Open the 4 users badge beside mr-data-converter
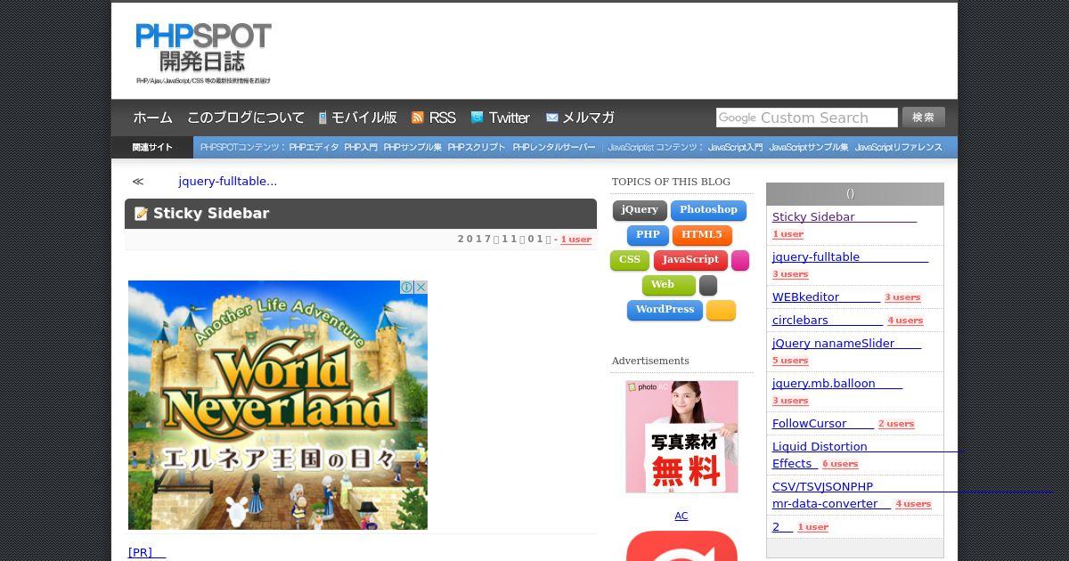The image size is (1069, 561). (x=913, y=505)
